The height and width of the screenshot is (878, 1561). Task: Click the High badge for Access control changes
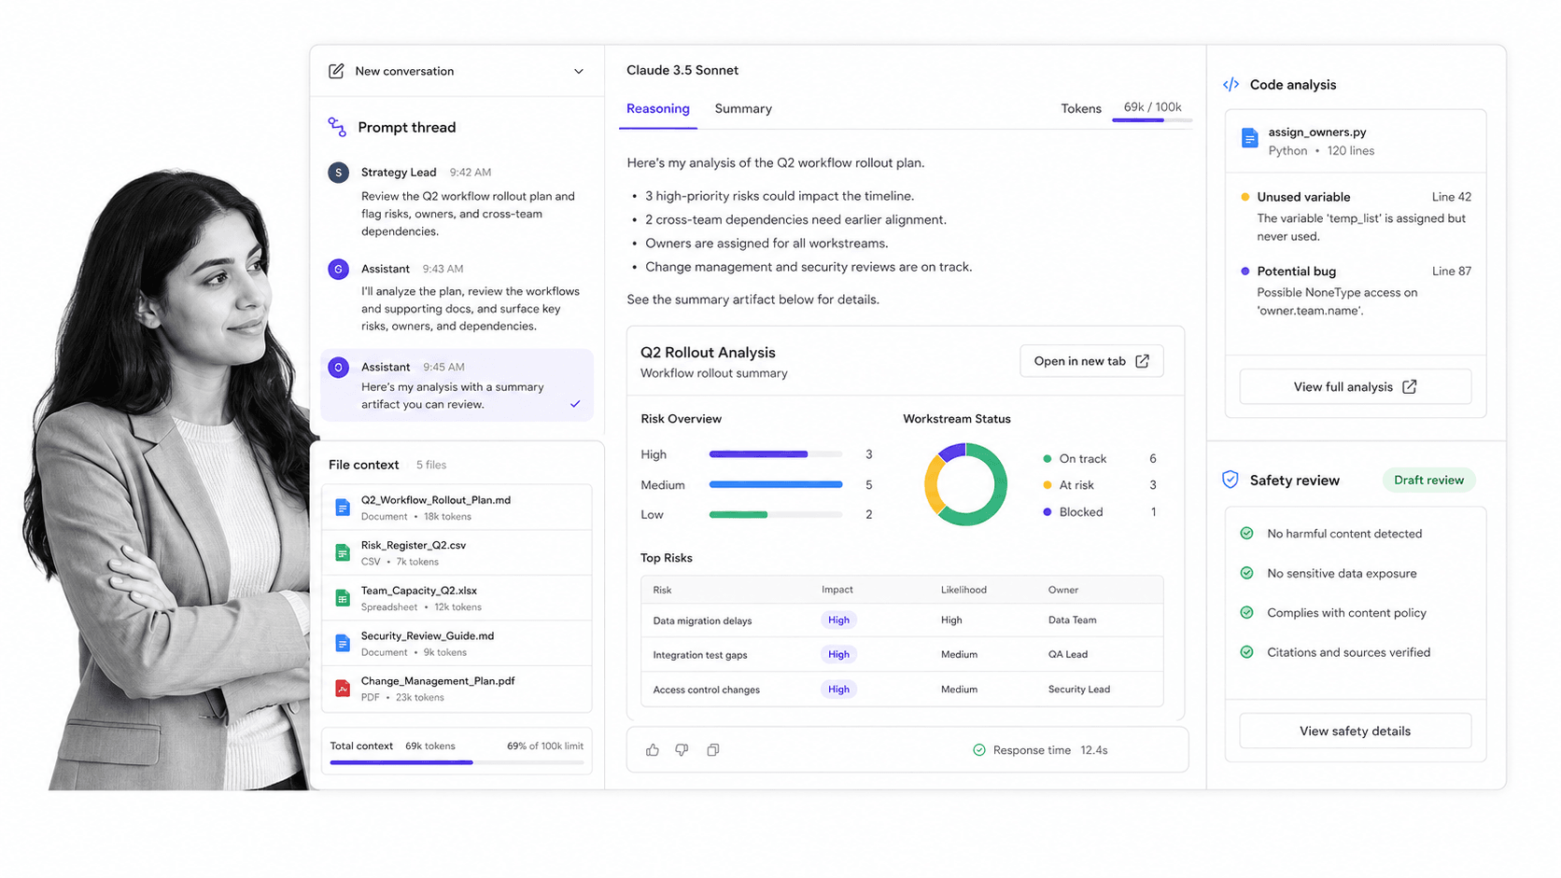click(838, 690)
